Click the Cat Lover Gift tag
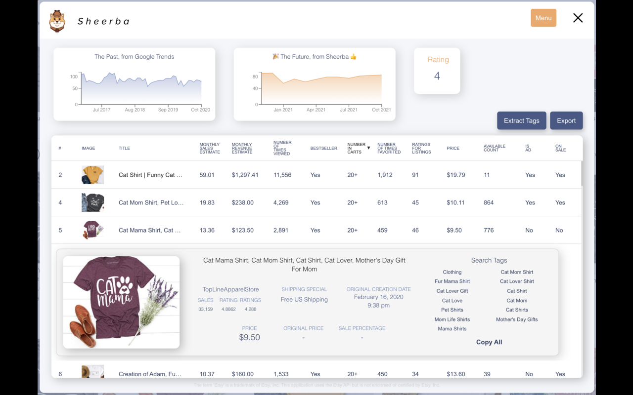Viewport: 633px width, 395px height. [x=452, y=291]
